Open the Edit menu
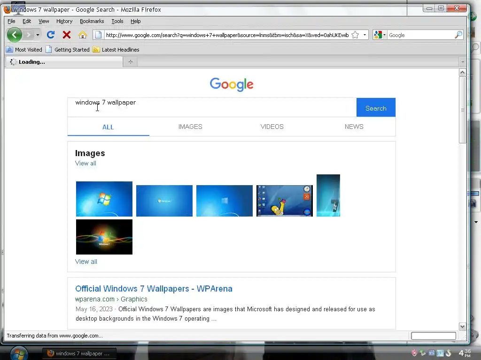Screen dimensions: 481x360 pyautogui.click(x=27, y=21)
